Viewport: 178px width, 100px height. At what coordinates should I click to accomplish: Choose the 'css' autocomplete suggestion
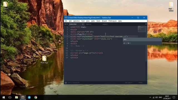coord(142,39)
